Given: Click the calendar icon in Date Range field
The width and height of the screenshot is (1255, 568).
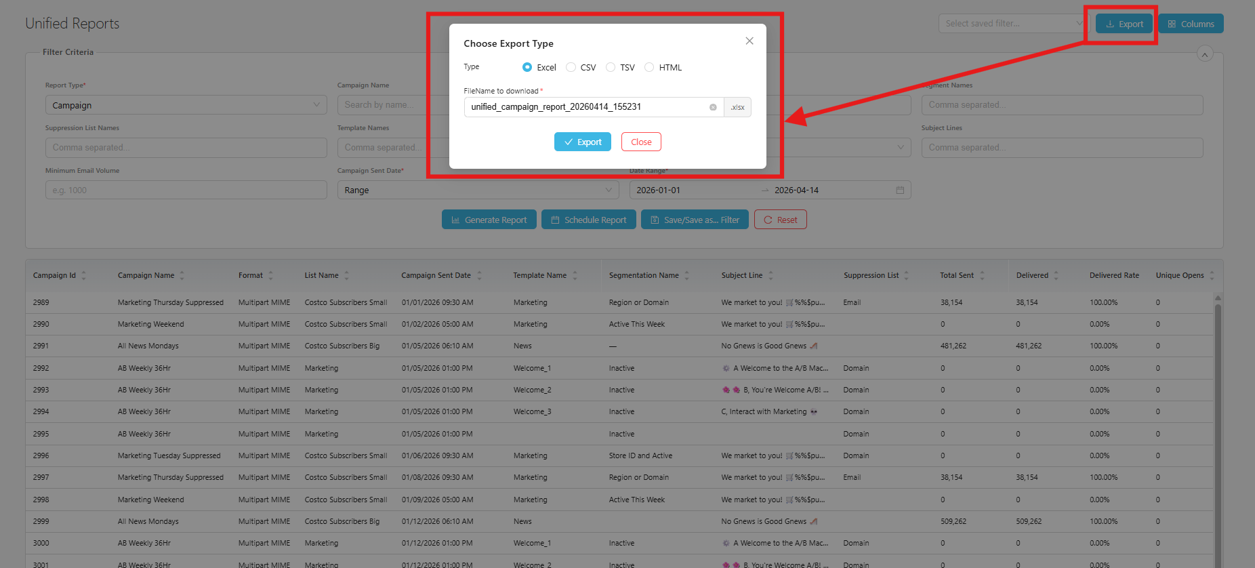Looking at the screenshot, I should coord(900,190).
